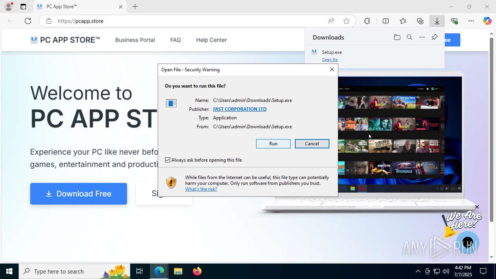Click the Downloads toolbar icon
Image resolution: width=496 pixels, height=279 pixels.
pos(437,21)
